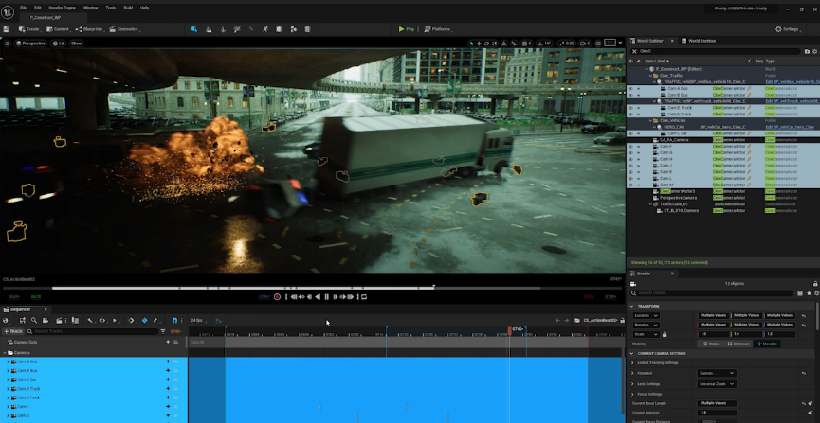Open the Perspective viewport mode menu
The image size is (820, 423).
coord(31,43)
